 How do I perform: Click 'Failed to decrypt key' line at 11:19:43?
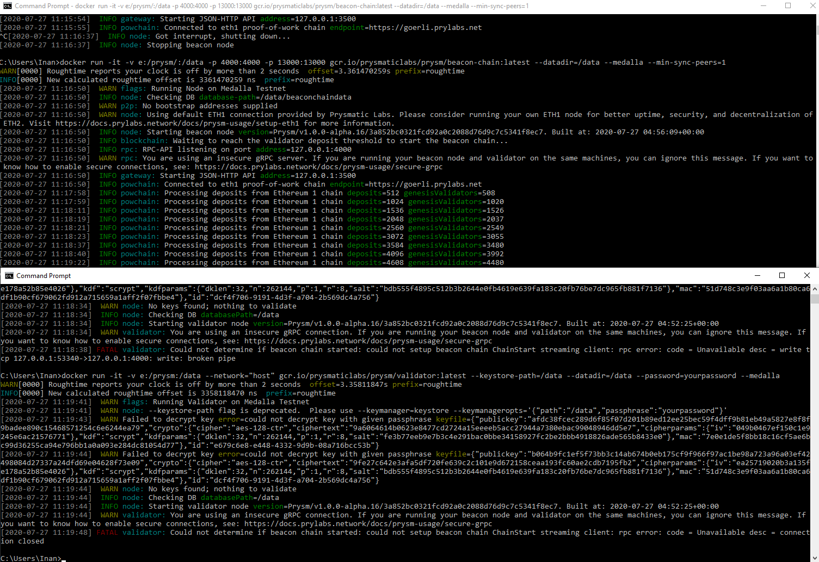point(405,433)
